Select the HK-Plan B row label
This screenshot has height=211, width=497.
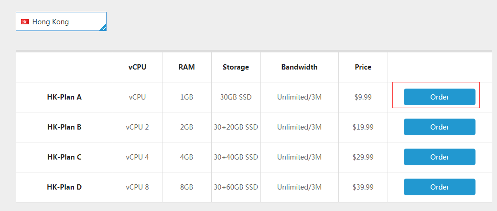coord(65,127)
